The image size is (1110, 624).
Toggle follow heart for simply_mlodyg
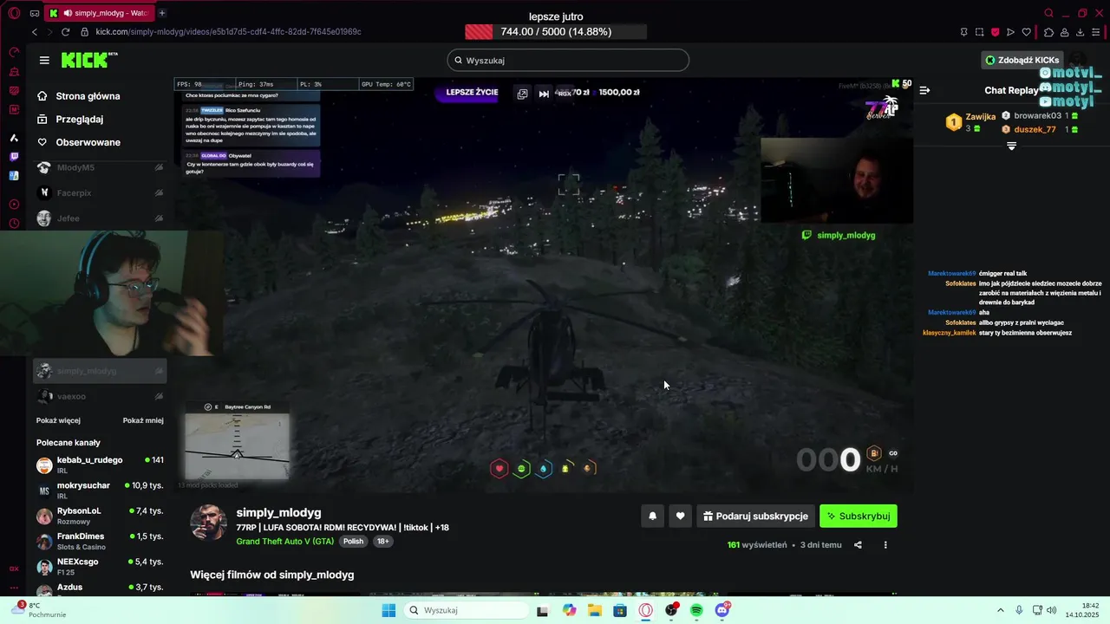pos(680,516)
